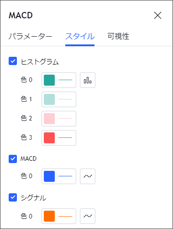Open line style of MACD blue line
173x229 pixels.
(x=65, y=176)
